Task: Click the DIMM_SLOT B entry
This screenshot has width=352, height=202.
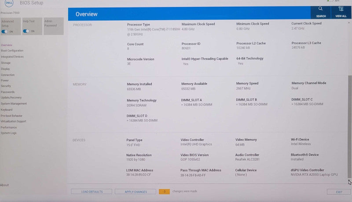Action: (252, 102)
